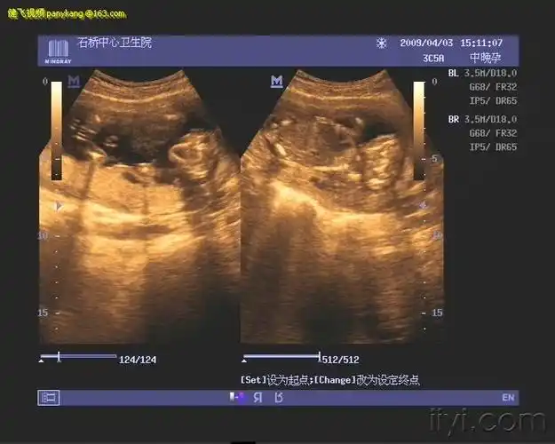The width and height of the screenshot is (555, 444).
Task: Click the right cine loop start marker
Action: (245, 360)
